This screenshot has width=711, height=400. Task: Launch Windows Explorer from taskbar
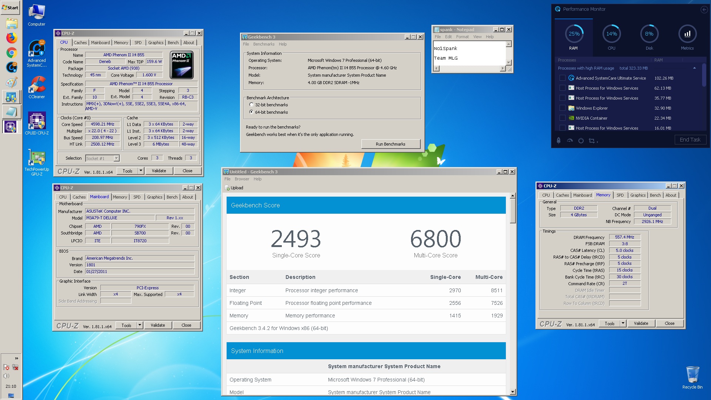11,24
